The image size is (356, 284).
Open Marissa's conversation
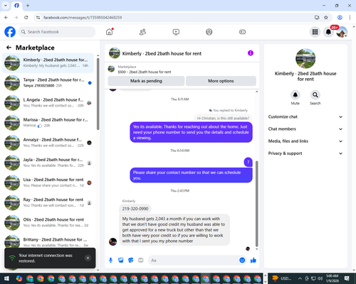click(x=48, y=123)
